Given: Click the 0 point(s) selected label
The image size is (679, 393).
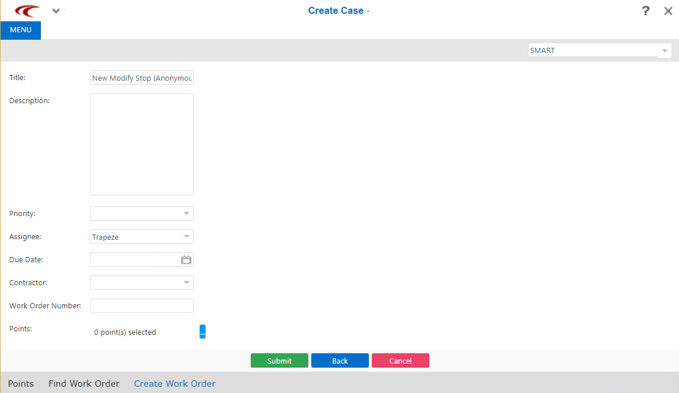Looking at the screenshot, I should coord(125,332).
